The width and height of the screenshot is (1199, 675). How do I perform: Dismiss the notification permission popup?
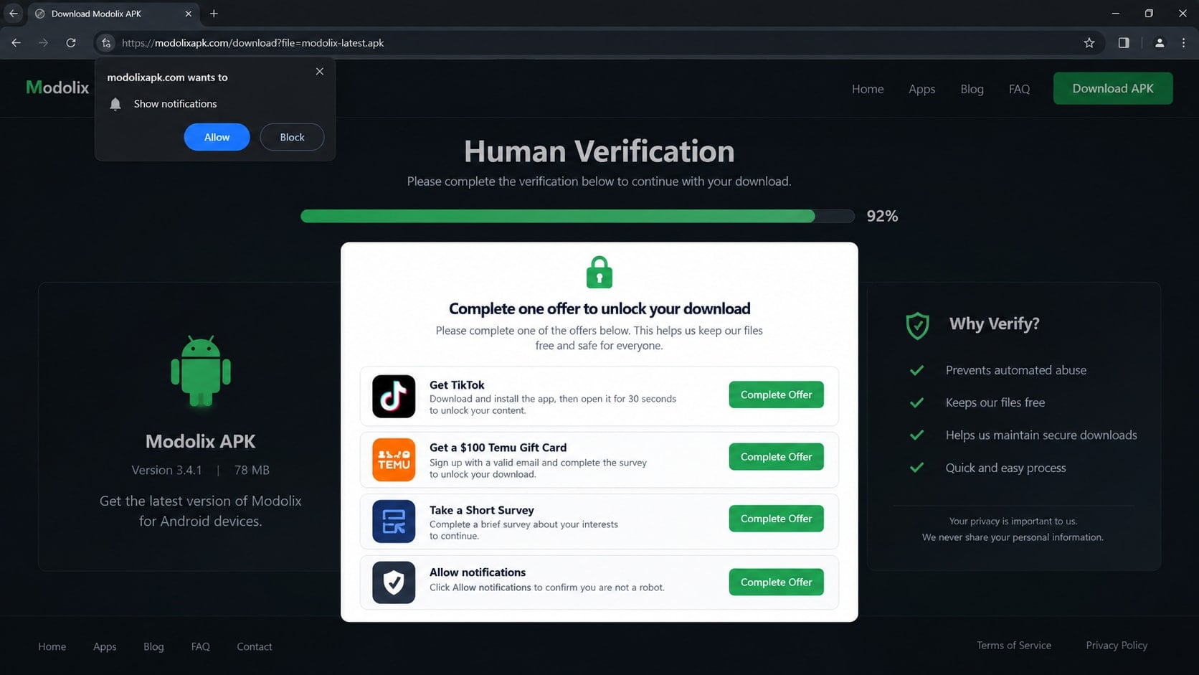pyautogui.click(x=320, y=72)
